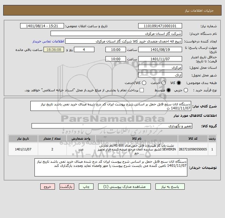Click the delivery province field مرکزی
Image resolution: width=225 pixels, height=218 pixels.
[x=160, y=67]
